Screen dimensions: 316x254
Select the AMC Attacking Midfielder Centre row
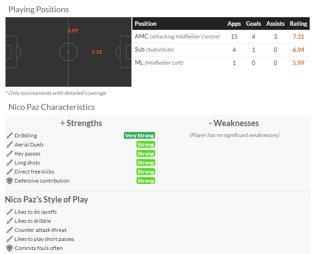click(x=221, y=37)
